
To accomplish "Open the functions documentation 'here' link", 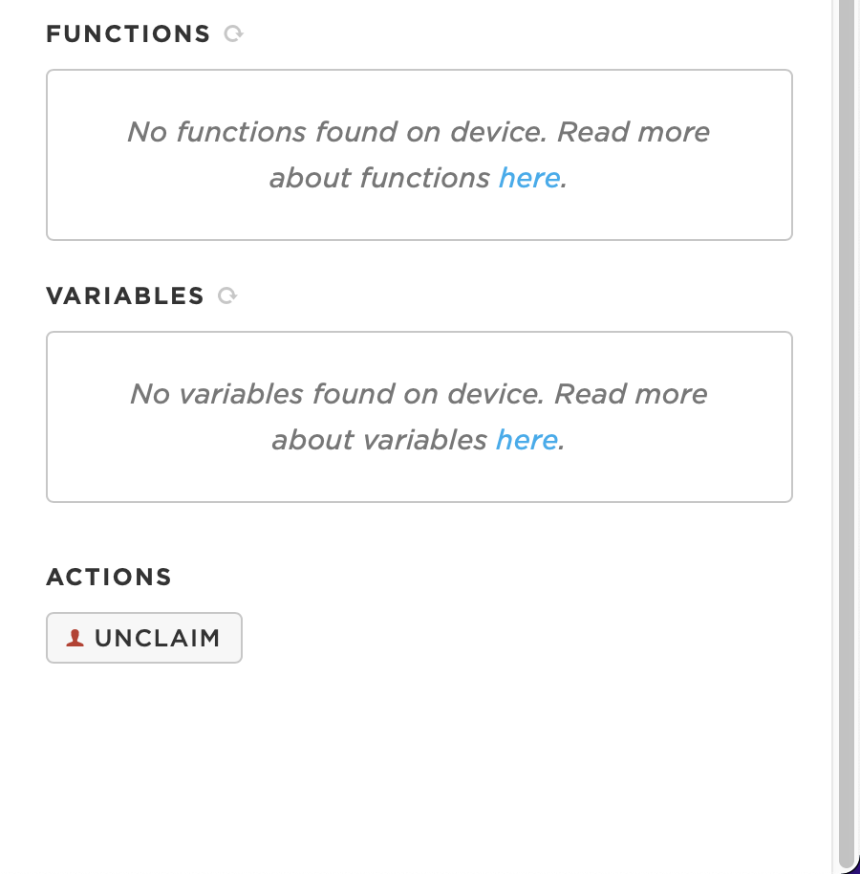I will point(529,178).
